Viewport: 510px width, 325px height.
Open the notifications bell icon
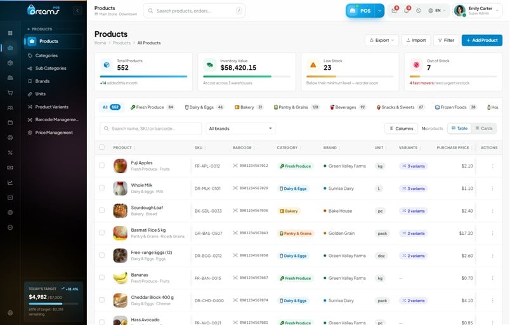pyautogui.click(x=406, y=11)
